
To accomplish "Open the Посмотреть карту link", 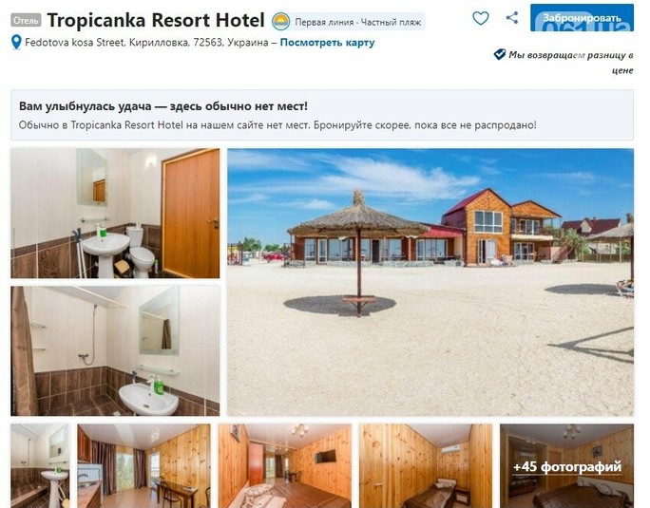I will [327, 43].
